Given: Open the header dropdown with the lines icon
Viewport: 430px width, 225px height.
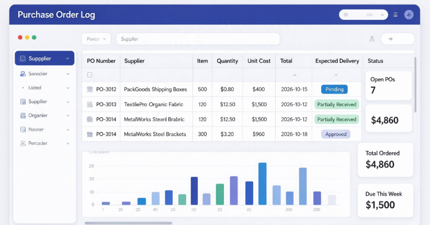Looking at the screenshot, I should pos(364,15).
